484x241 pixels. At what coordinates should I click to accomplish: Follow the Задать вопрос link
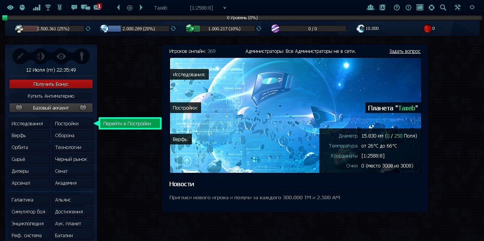pyautogui.click(x=405, y=51)
